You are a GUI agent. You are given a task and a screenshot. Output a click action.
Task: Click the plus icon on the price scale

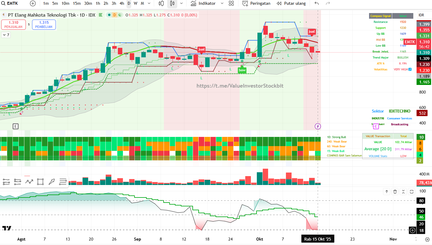coord(412,230)
